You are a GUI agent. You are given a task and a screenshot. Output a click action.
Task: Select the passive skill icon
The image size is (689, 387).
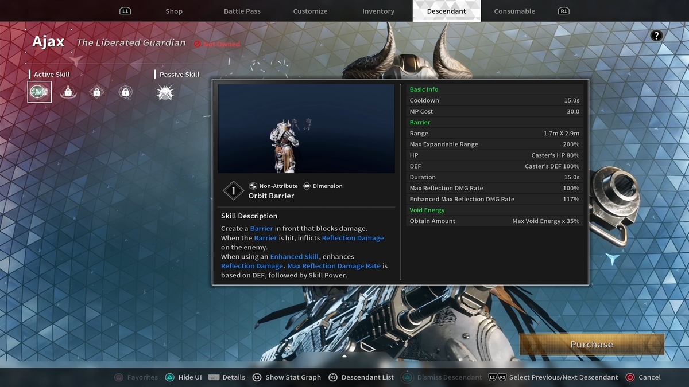(165, 92)
